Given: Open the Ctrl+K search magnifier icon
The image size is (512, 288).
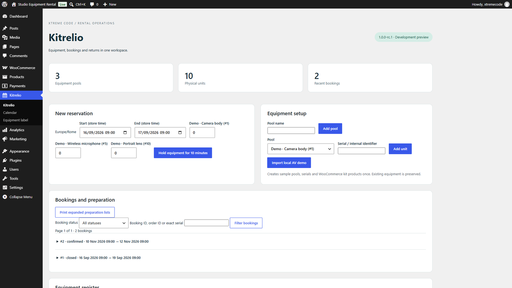Looking at the screenshot, I should [71, 4].
